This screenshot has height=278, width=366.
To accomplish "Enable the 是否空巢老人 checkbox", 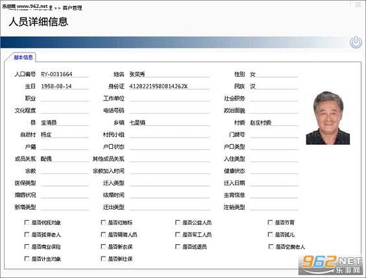I will (x=271, y=246).
